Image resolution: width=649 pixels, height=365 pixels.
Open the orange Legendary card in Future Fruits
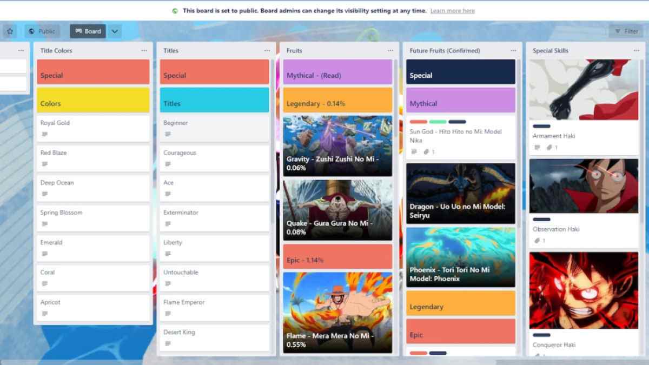(461, 303)
